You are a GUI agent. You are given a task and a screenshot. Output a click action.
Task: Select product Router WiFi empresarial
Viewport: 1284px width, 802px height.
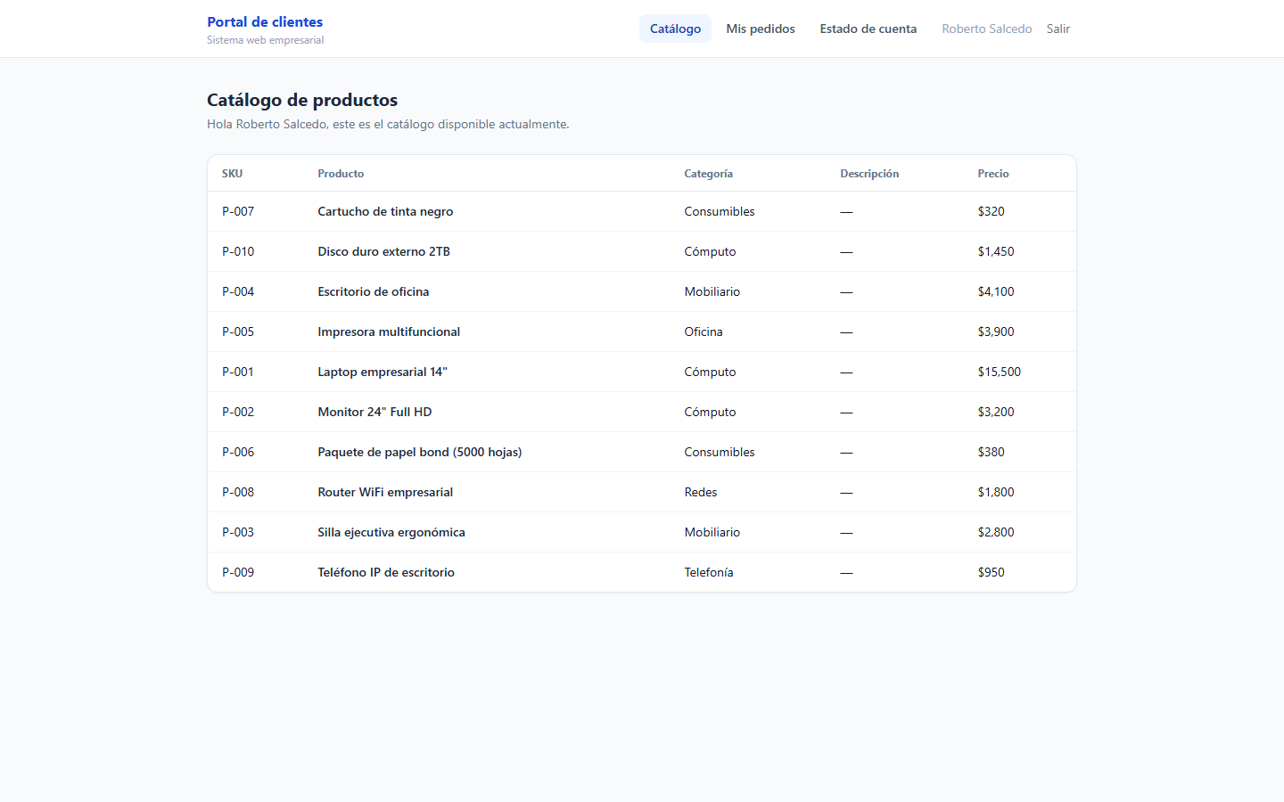[385, 492]
